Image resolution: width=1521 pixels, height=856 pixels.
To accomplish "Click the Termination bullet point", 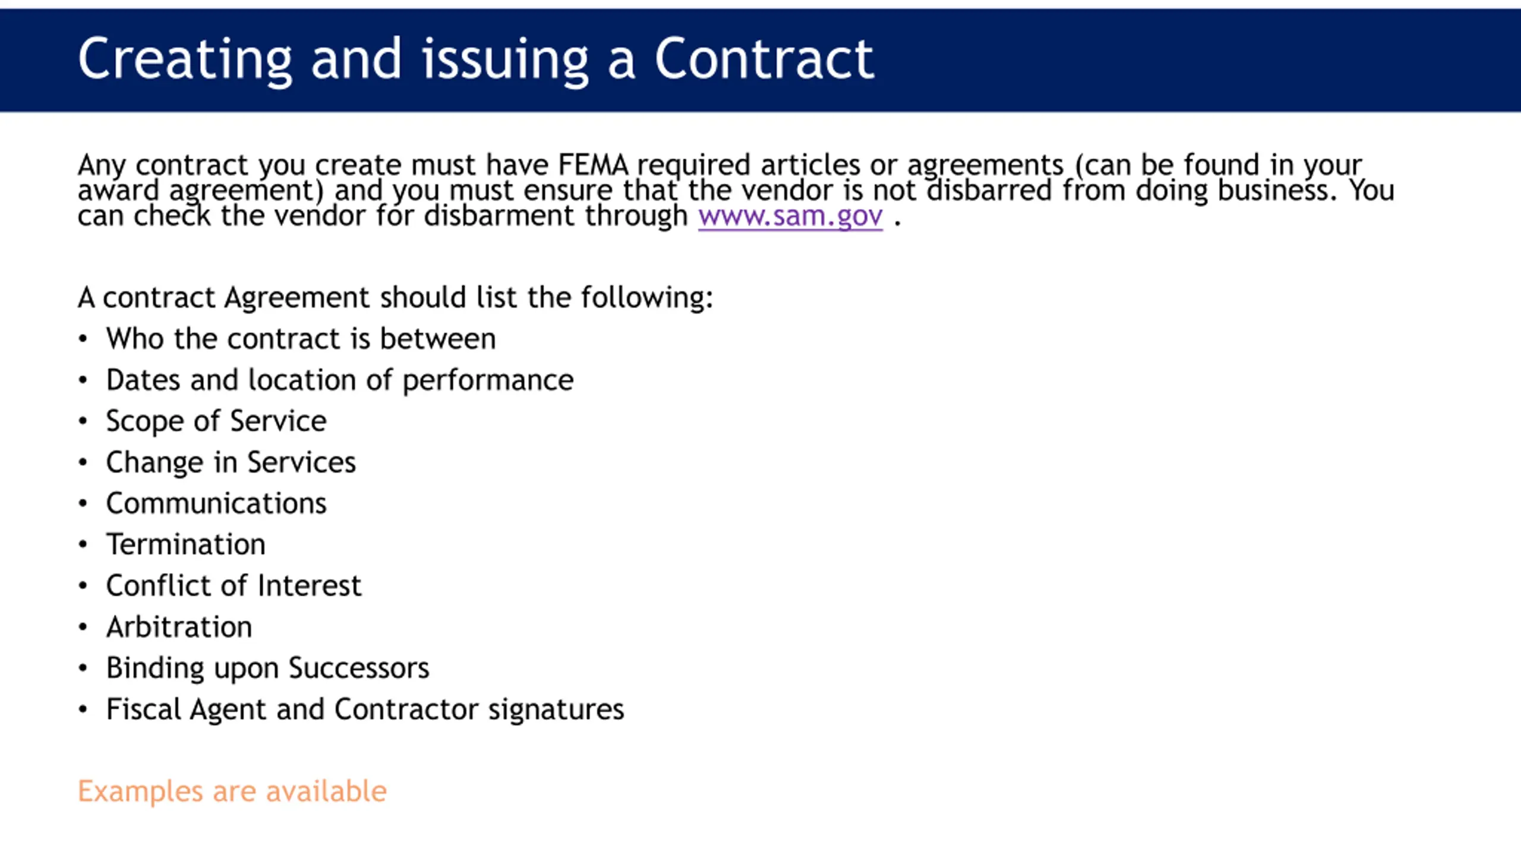I will point(185,545).
